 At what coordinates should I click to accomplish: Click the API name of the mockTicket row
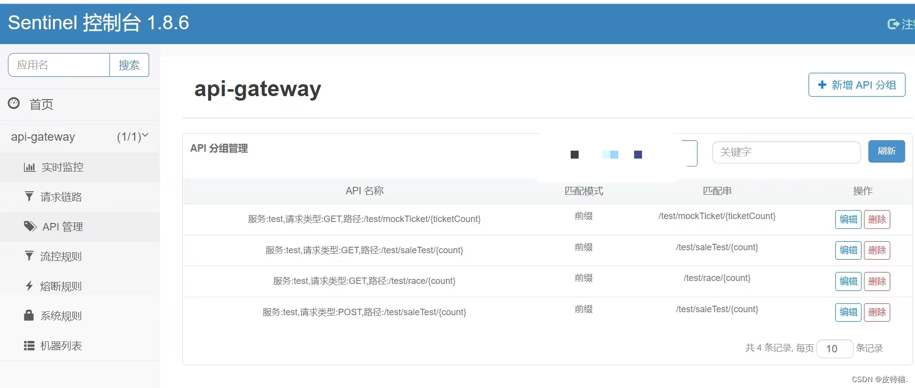coord(364,219)
